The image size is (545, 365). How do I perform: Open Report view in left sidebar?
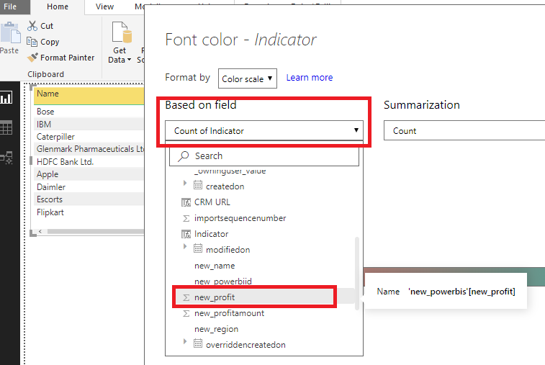coord(6,97)
